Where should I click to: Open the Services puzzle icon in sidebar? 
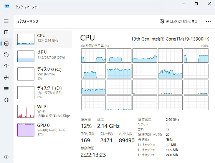pos(6,100)
